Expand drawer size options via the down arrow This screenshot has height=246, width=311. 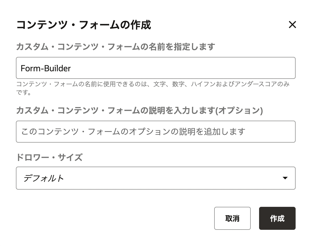click(285, 178)
